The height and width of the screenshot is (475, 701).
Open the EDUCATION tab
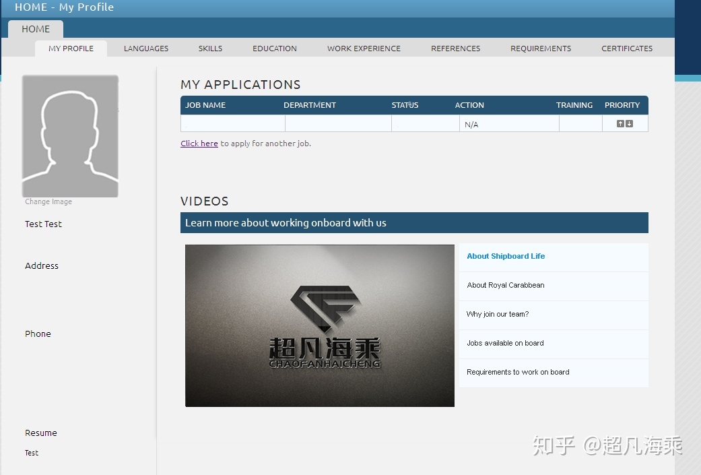(x=275, y=49)
